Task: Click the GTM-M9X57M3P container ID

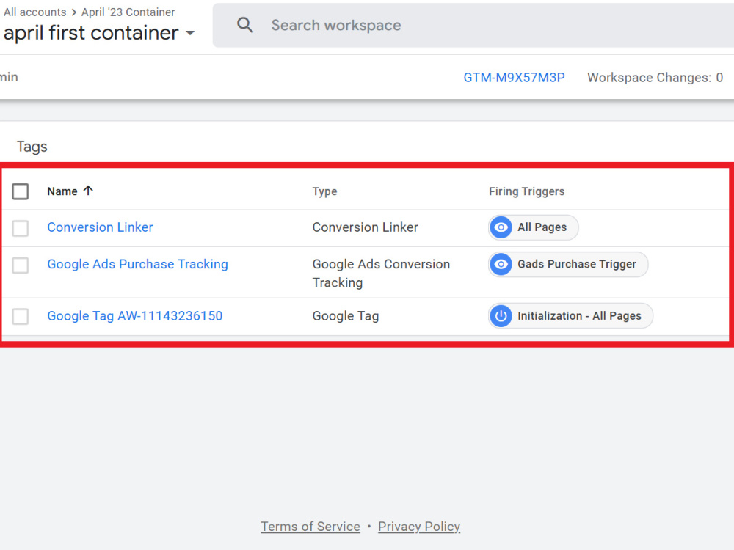Action: pos(514,78)
